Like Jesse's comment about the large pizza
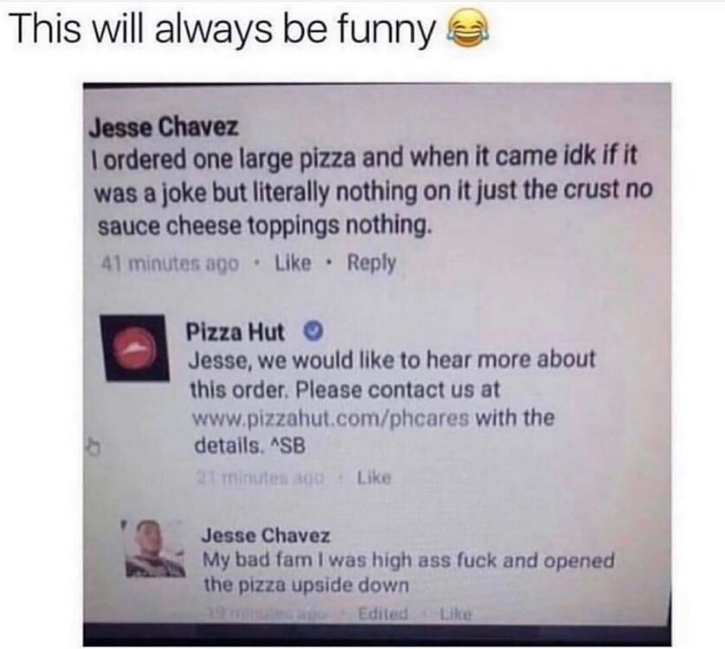This screenshot has width=725, height=649. coord(292,263)
